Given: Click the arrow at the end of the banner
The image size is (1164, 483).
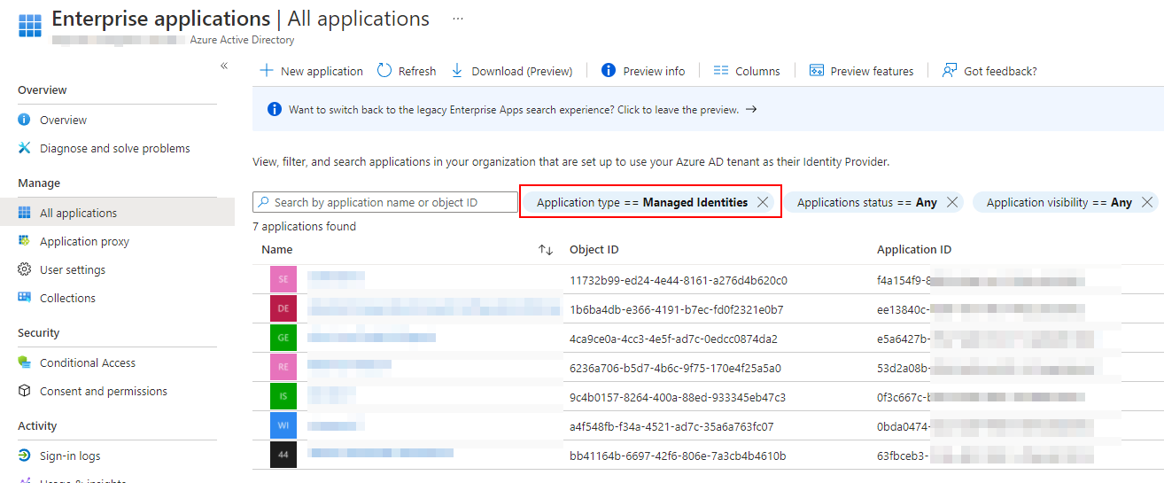Looking at the screenshot, I should tap(751, 110).
